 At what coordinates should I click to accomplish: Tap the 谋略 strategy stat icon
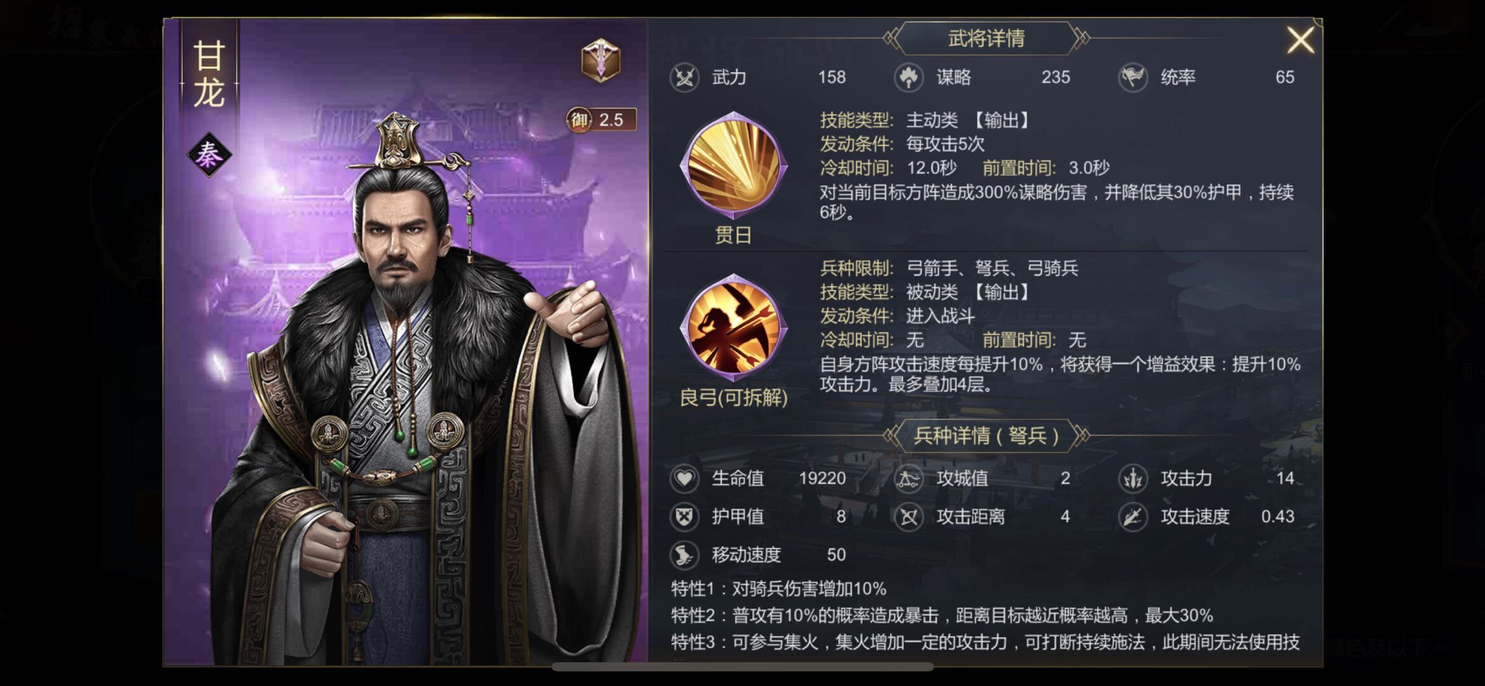click(x=909, y=77)
